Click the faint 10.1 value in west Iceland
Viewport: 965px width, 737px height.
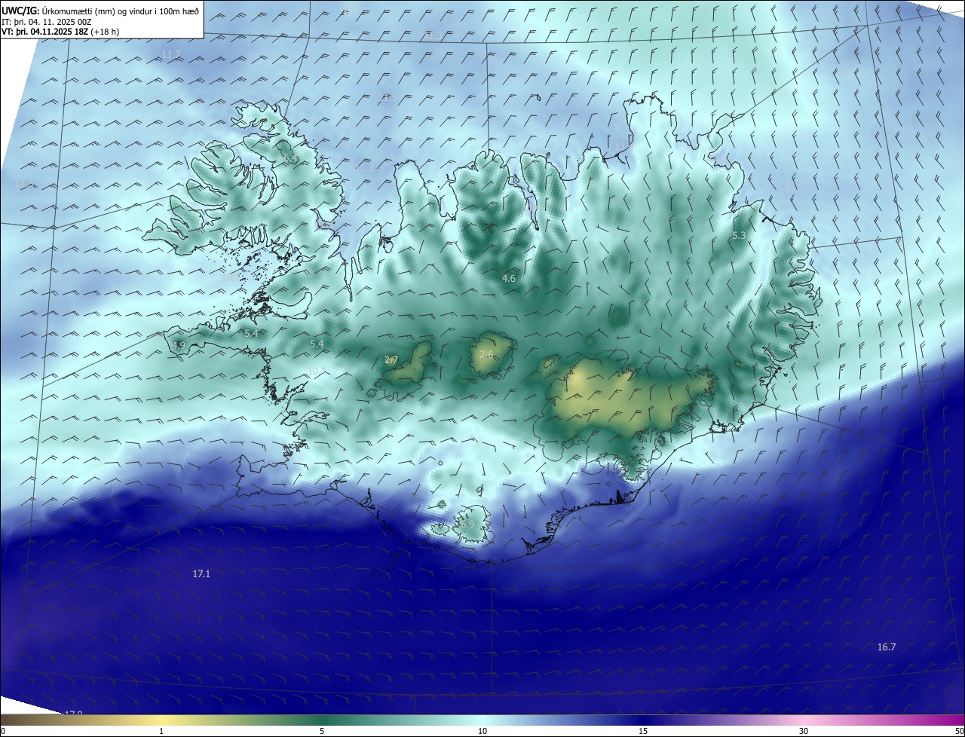point(317,371)
